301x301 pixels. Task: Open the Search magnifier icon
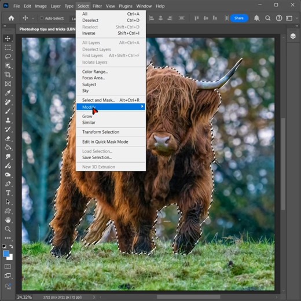pos(268,18)
